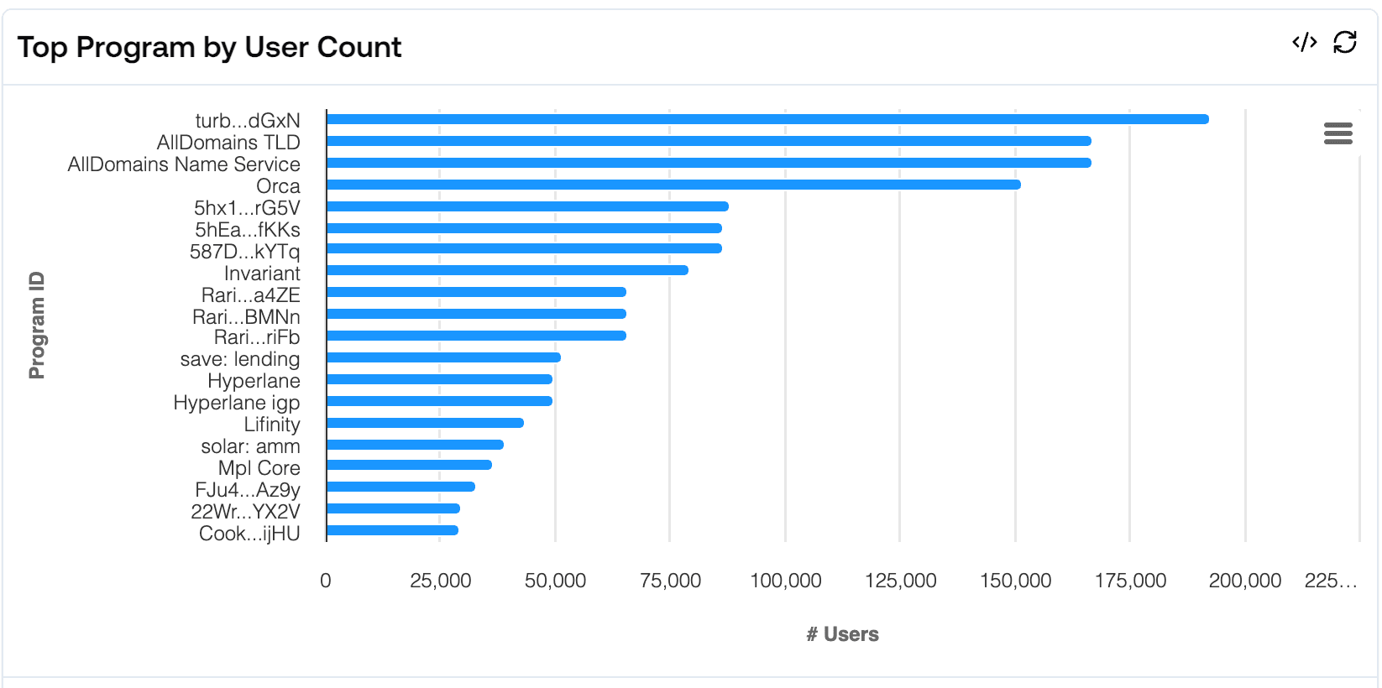Select the AllDomains TLD bar
This screenshot has height=688, width=1382.
point(708,141)
